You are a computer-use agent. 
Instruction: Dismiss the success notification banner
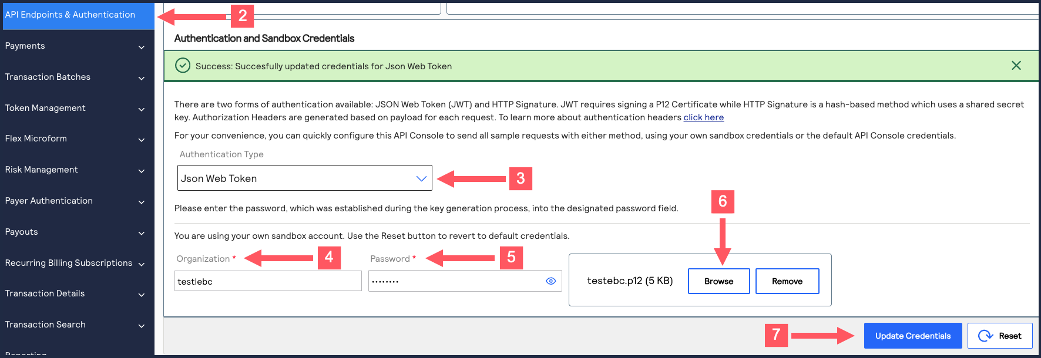pyautogui.click(x=1016, y=66)
